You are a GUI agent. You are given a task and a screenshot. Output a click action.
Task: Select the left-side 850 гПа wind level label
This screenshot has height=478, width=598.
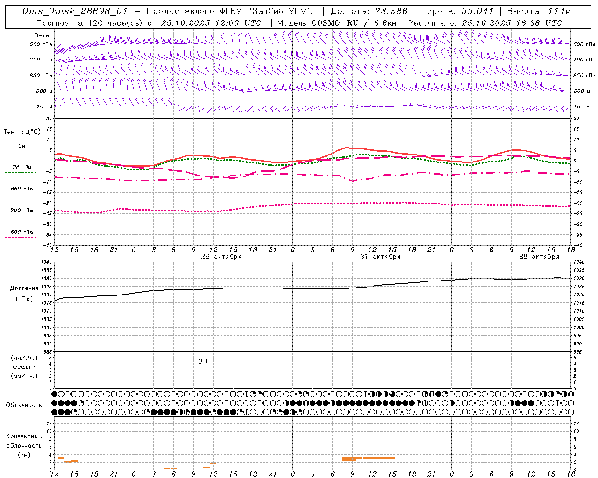tap(41, 75)
